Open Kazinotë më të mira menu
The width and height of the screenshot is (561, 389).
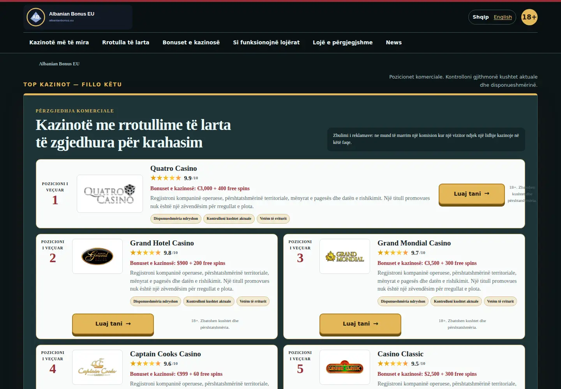[59, 42]
